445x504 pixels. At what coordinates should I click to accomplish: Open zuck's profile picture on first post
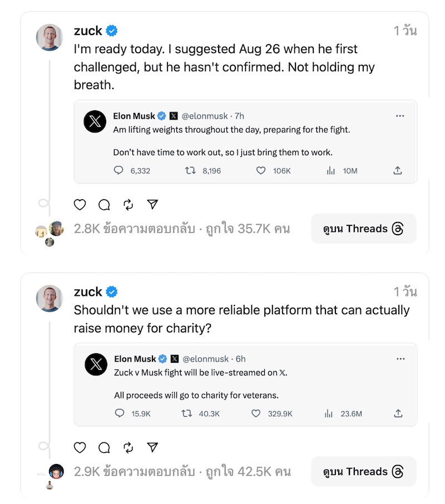(x=50, y=37)
